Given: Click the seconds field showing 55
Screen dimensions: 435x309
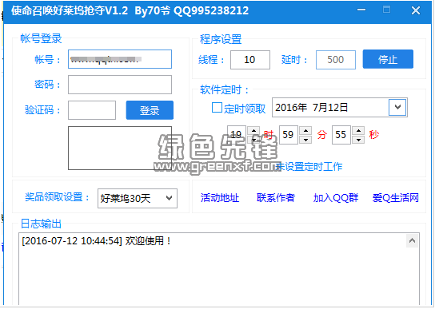Looking at the screenshot, I should 341,135.
